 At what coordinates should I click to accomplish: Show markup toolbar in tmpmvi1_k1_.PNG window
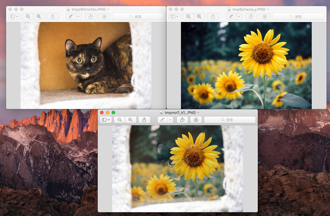196,120
